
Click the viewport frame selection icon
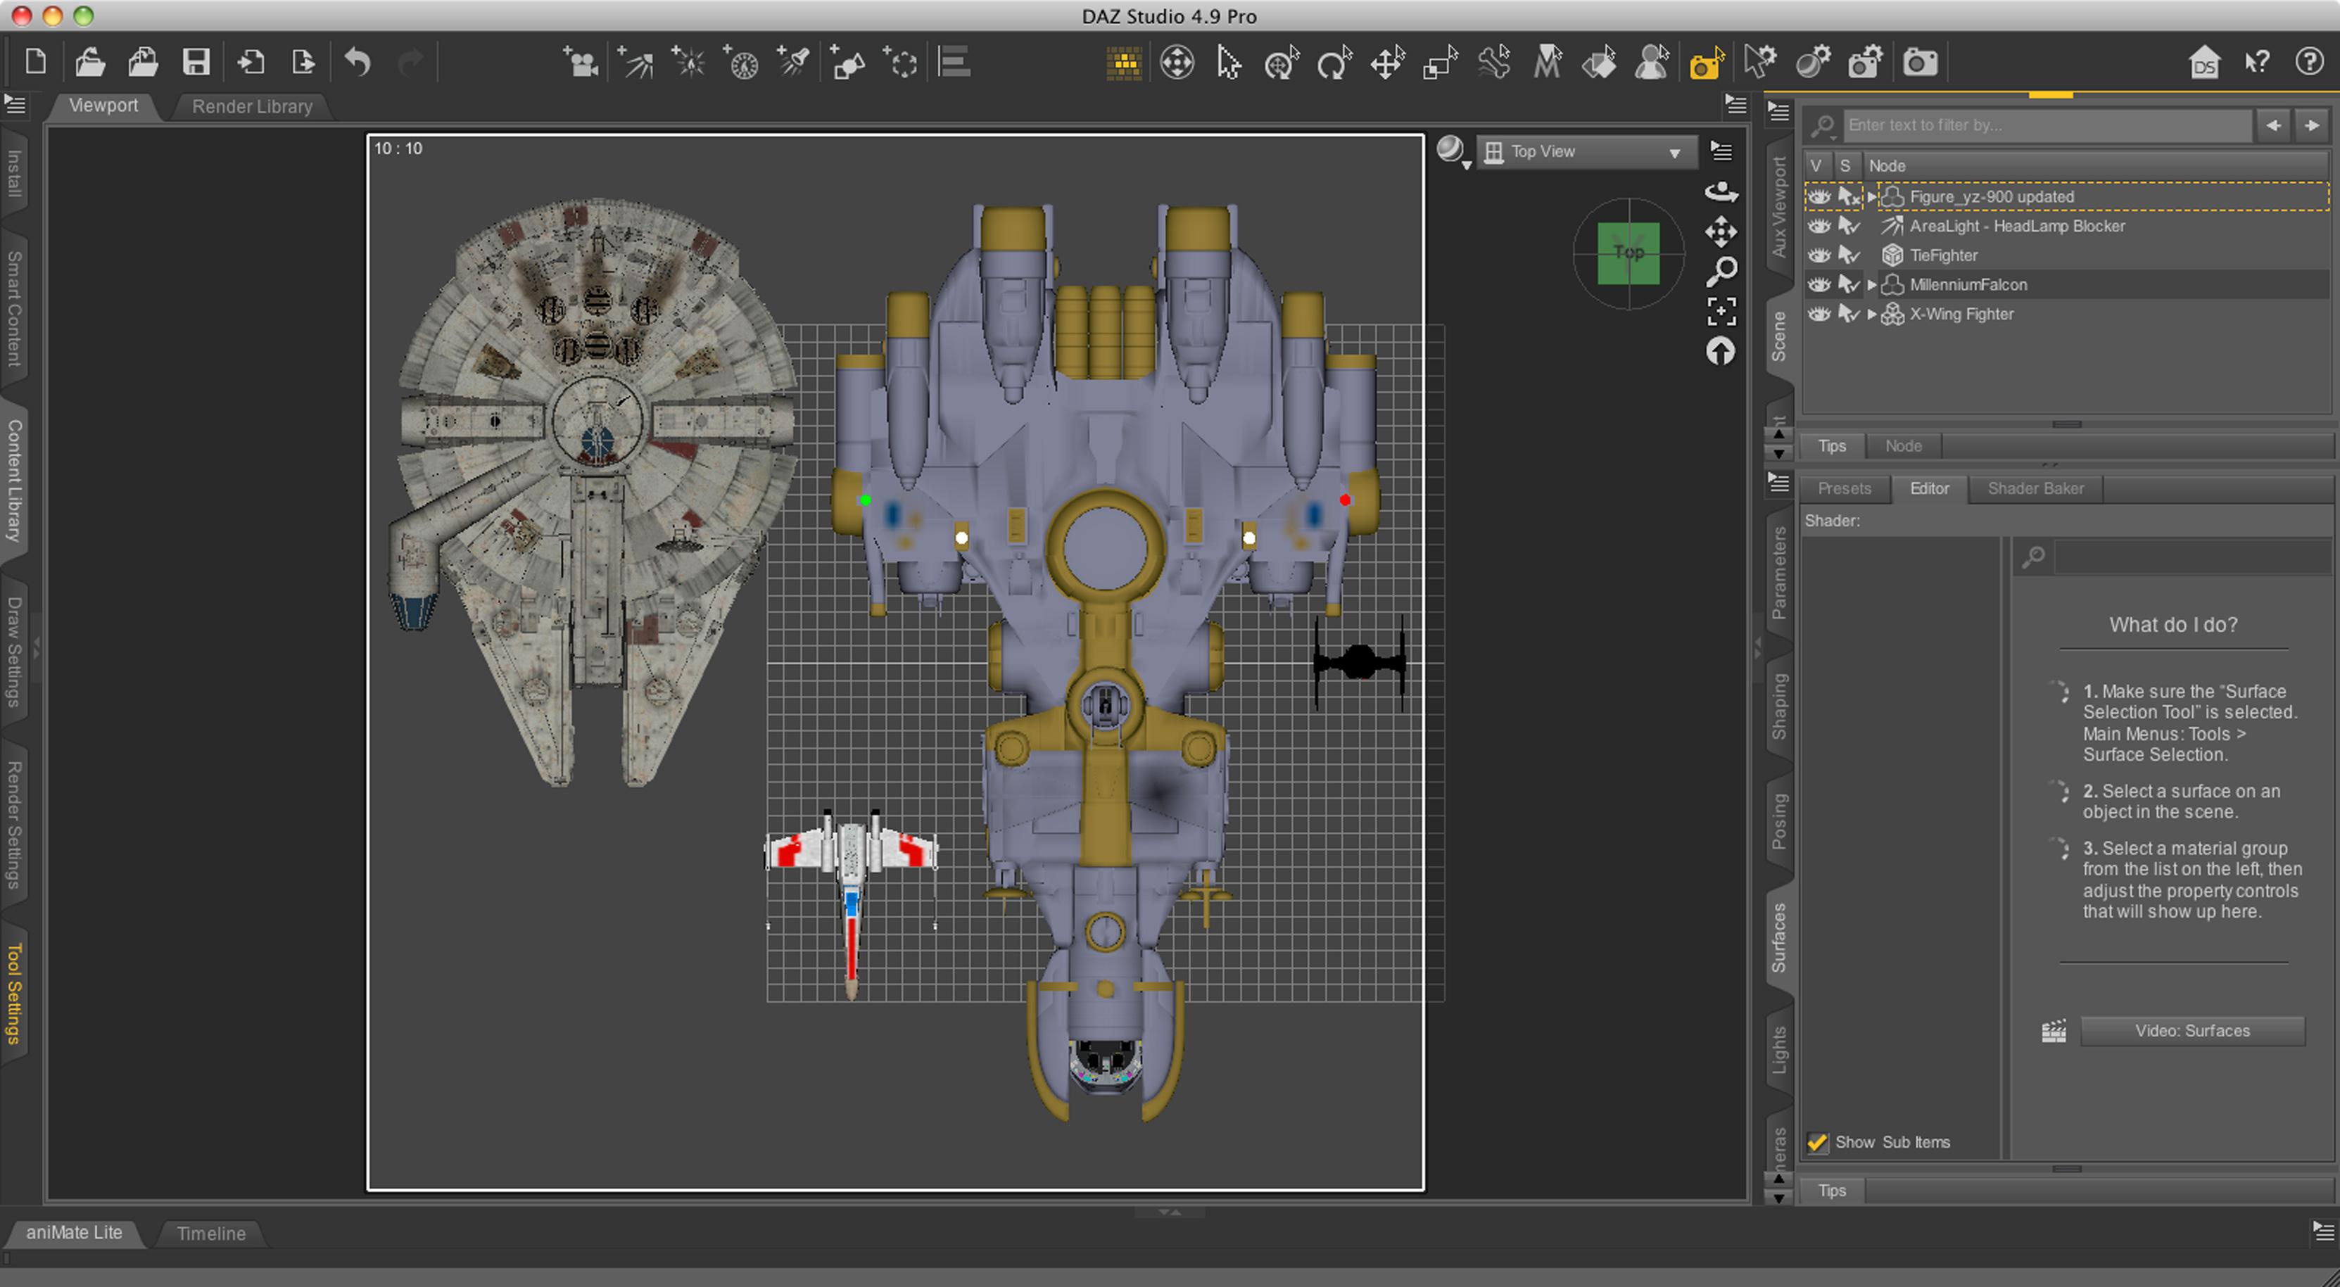[1721, 312]
